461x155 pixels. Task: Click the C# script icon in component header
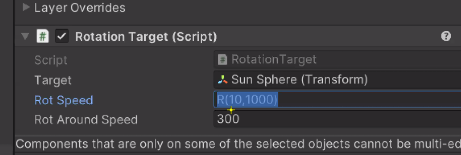(43, 36)
